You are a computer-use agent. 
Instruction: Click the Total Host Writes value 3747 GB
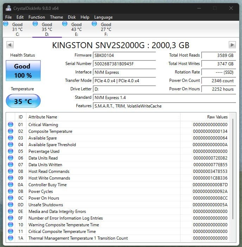tap(219, 64)
